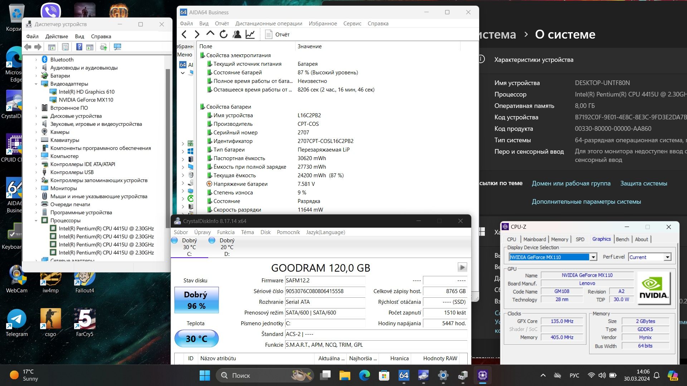This screenshot has height=386, width=687.
Task: Click Поле column header in AIDA64
Action: click(246, 46)
